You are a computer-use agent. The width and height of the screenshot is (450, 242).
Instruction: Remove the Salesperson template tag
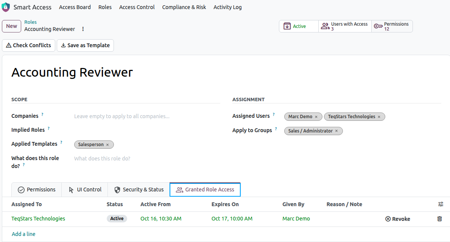tap(107, 145)
